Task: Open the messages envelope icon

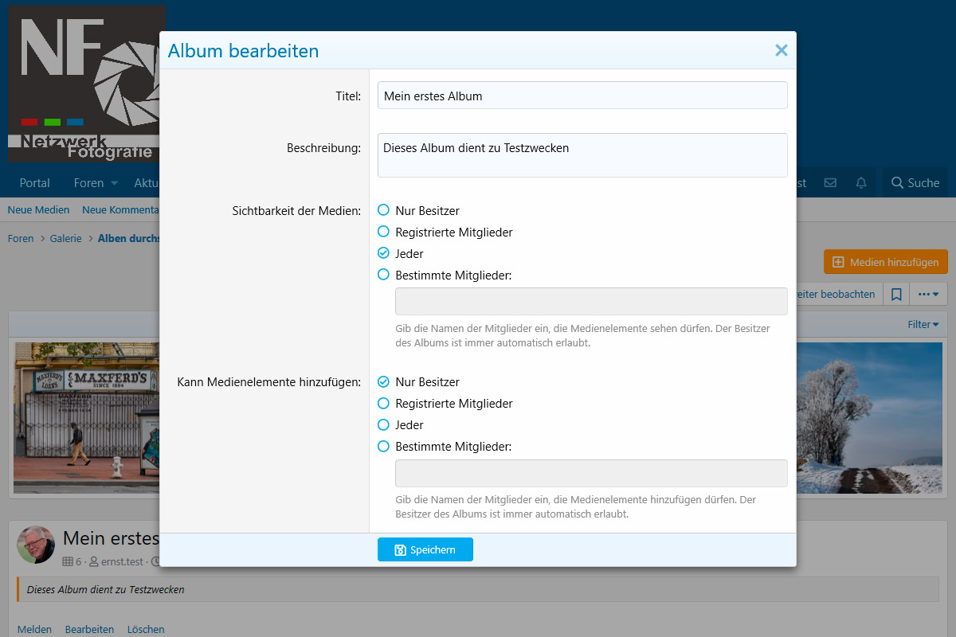Action: tap(830, 182)
